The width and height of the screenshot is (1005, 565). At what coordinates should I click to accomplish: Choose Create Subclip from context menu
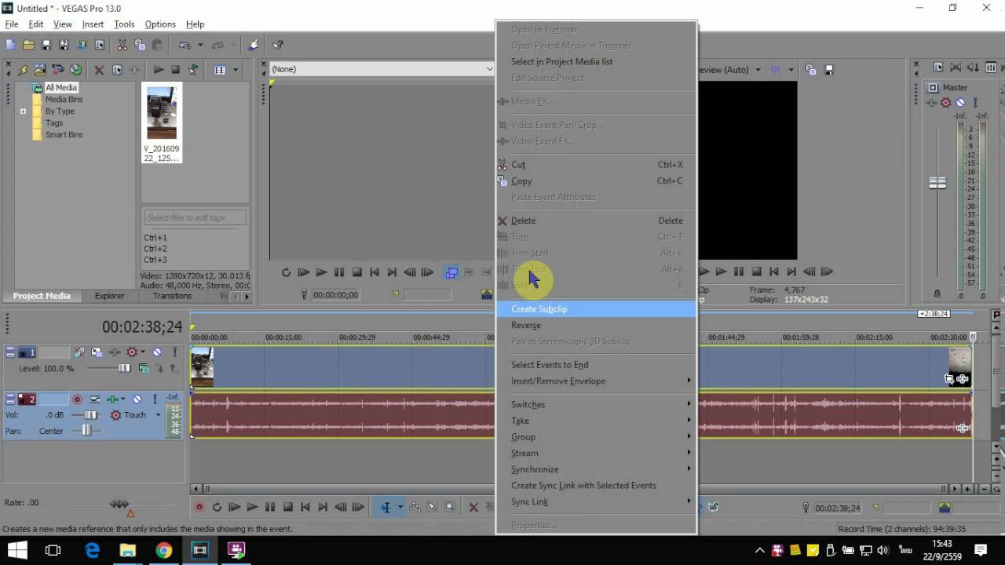pyautogui.click(x=597, y=309)
